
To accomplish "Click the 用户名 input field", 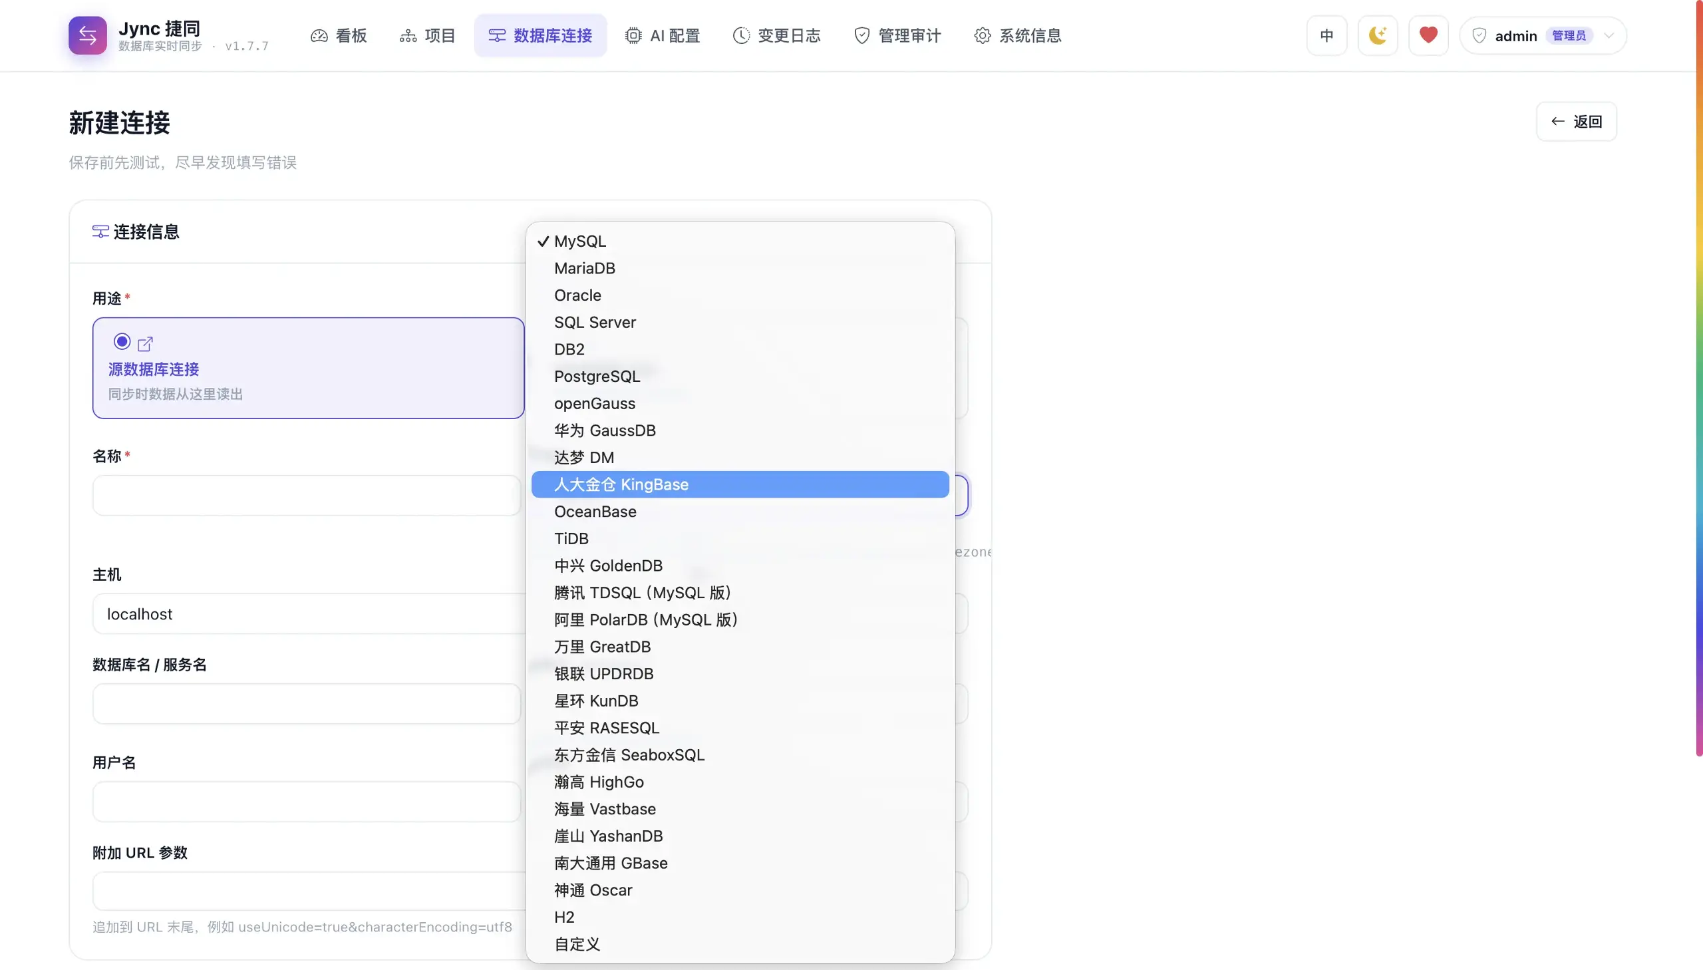I will tap(307, 802).
